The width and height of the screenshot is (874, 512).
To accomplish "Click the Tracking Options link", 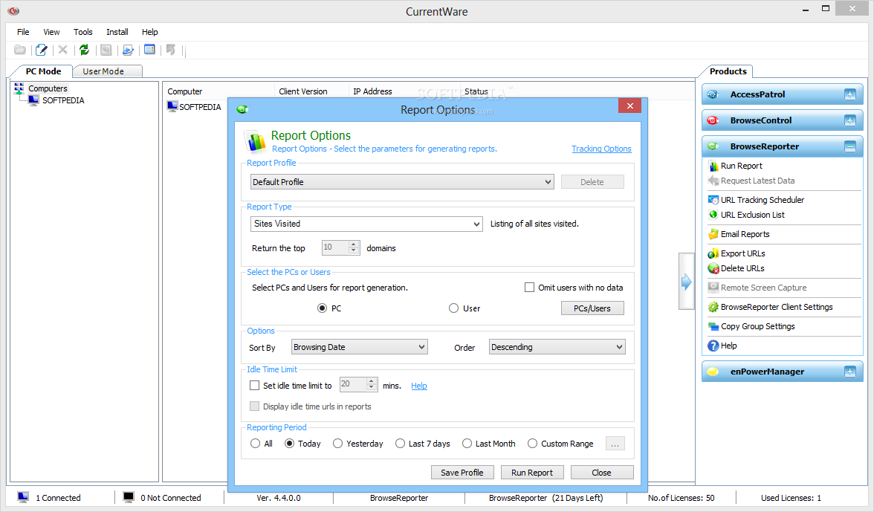I will coord(601,149).
